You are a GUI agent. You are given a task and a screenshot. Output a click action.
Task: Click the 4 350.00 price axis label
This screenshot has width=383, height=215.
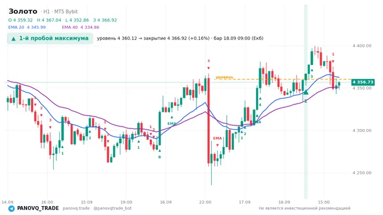[x=361, y=88]
